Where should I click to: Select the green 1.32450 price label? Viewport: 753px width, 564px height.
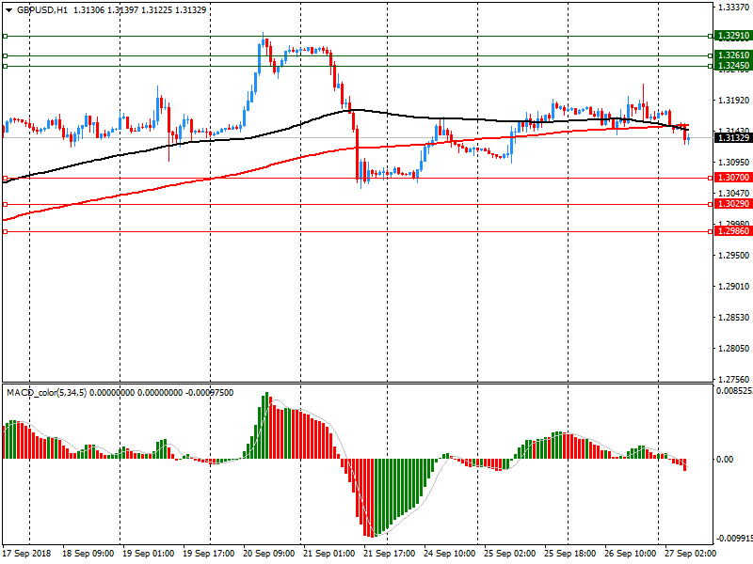coord(732,66)
